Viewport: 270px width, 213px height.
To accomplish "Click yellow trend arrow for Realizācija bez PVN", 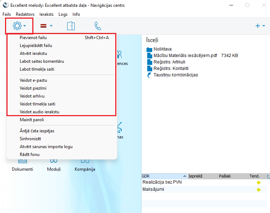I will [x=259, y=183].
